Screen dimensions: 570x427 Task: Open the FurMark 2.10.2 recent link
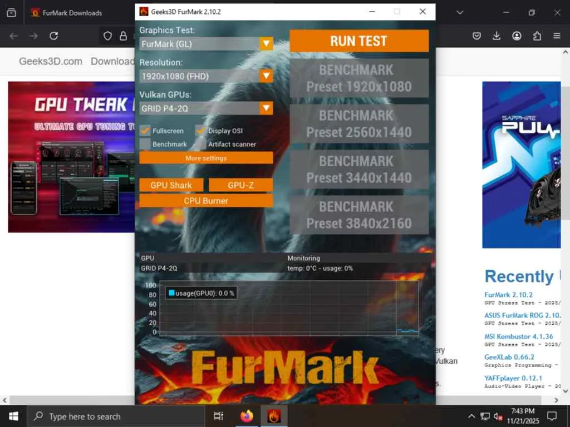click(508, 295)
